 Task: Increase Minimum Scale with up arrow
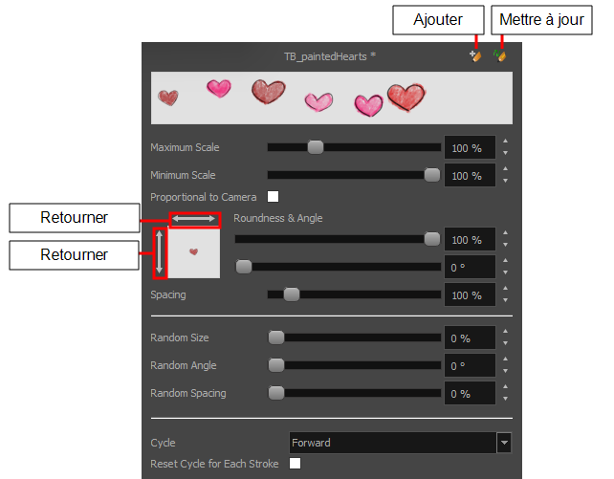coord(506,168)
